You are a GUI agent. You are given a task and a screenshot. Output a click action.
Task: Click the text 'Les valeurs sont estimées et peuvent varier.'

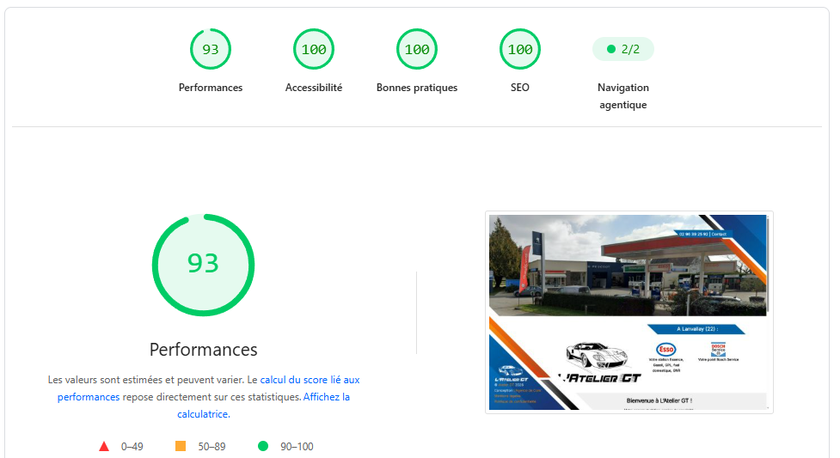146,380
